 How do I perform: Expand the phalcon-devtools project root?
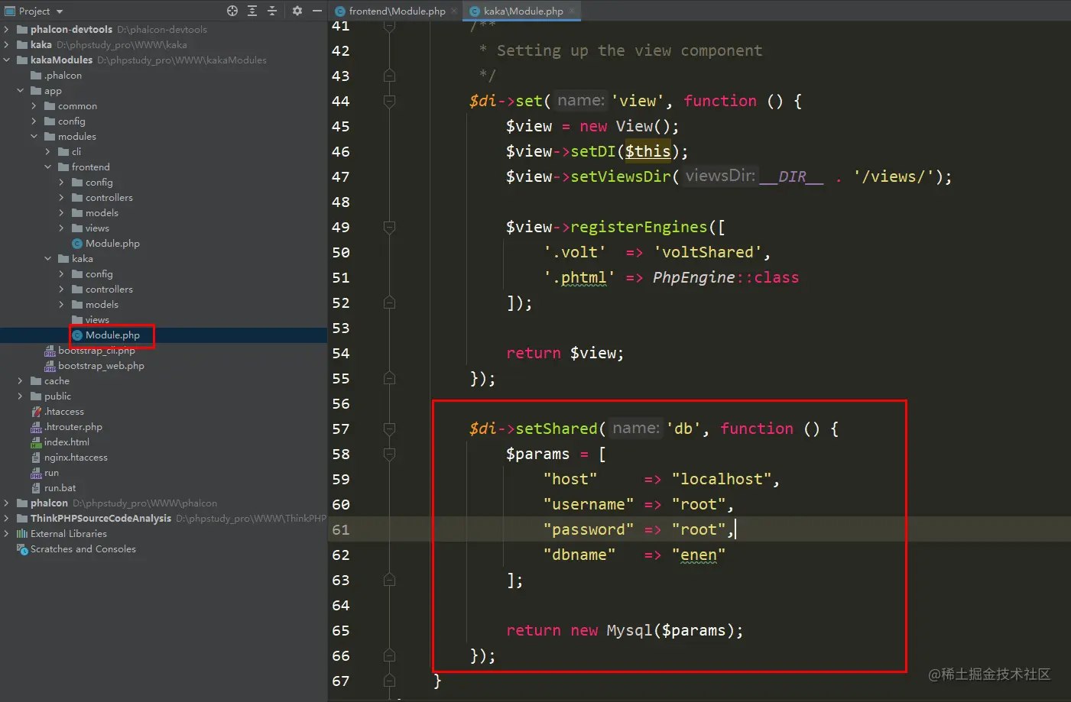7,30
